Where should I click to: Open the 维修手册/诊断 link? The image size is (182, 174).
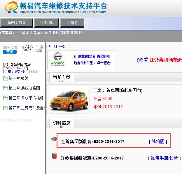[x=164, y=158]
